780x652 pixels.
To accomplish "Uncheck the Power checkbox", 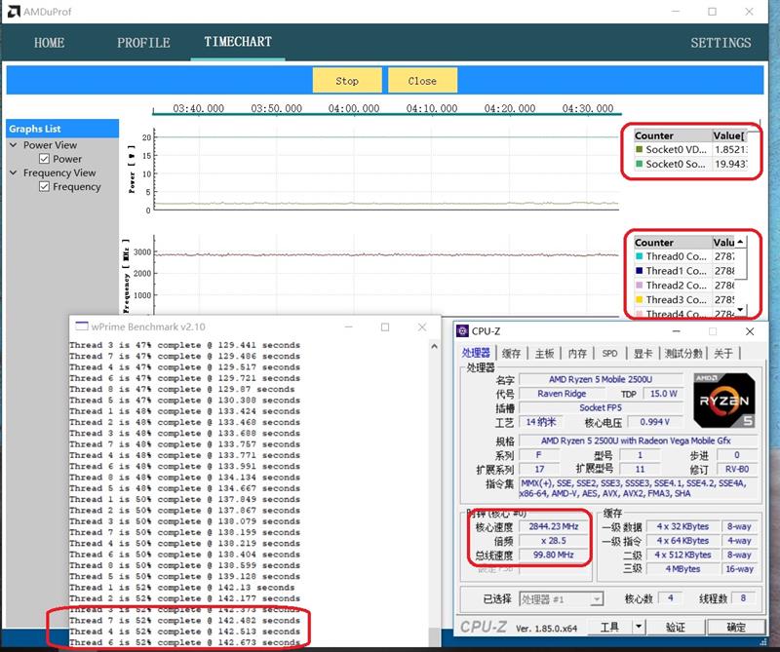I will pyautogui.click(x=44, y=159).
